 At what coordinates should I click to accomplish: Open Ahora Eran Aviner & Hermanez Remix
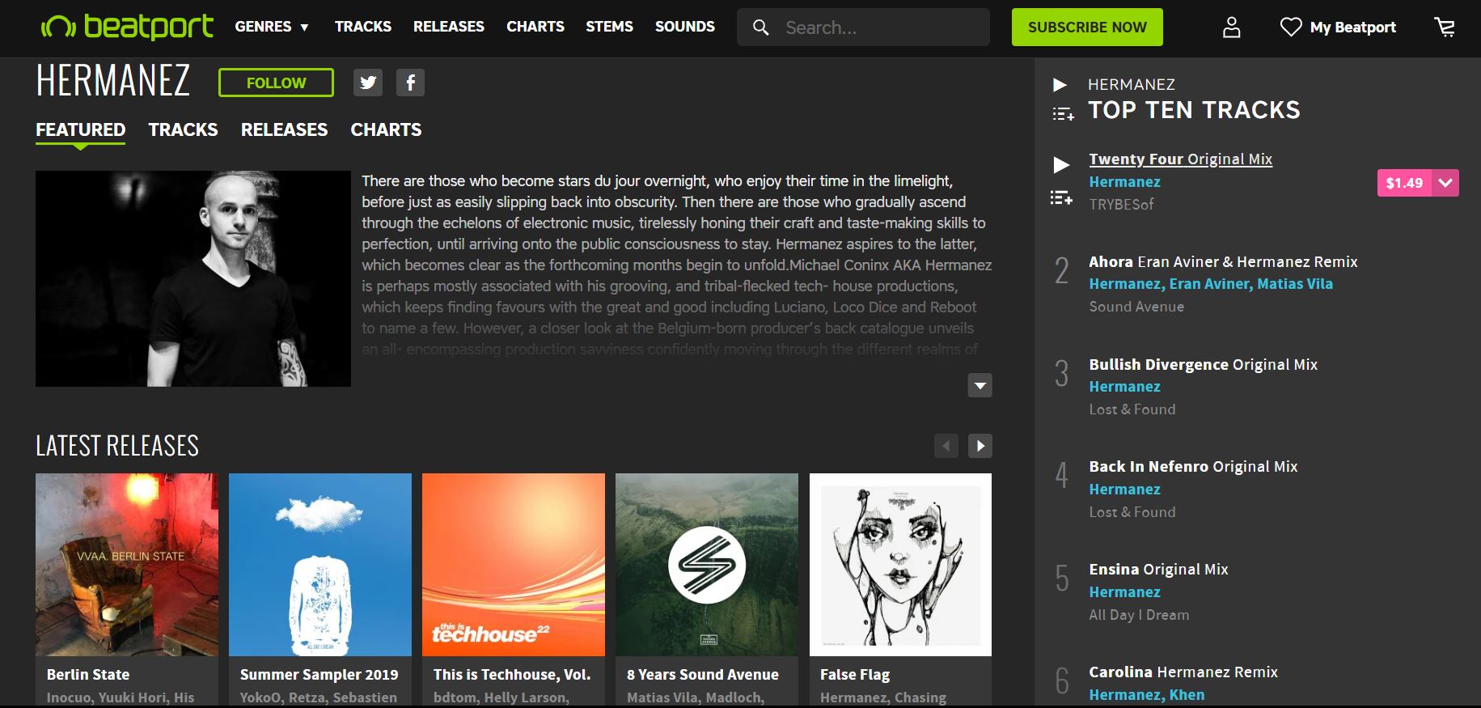pyautogui.click(x=1223, y=262)
